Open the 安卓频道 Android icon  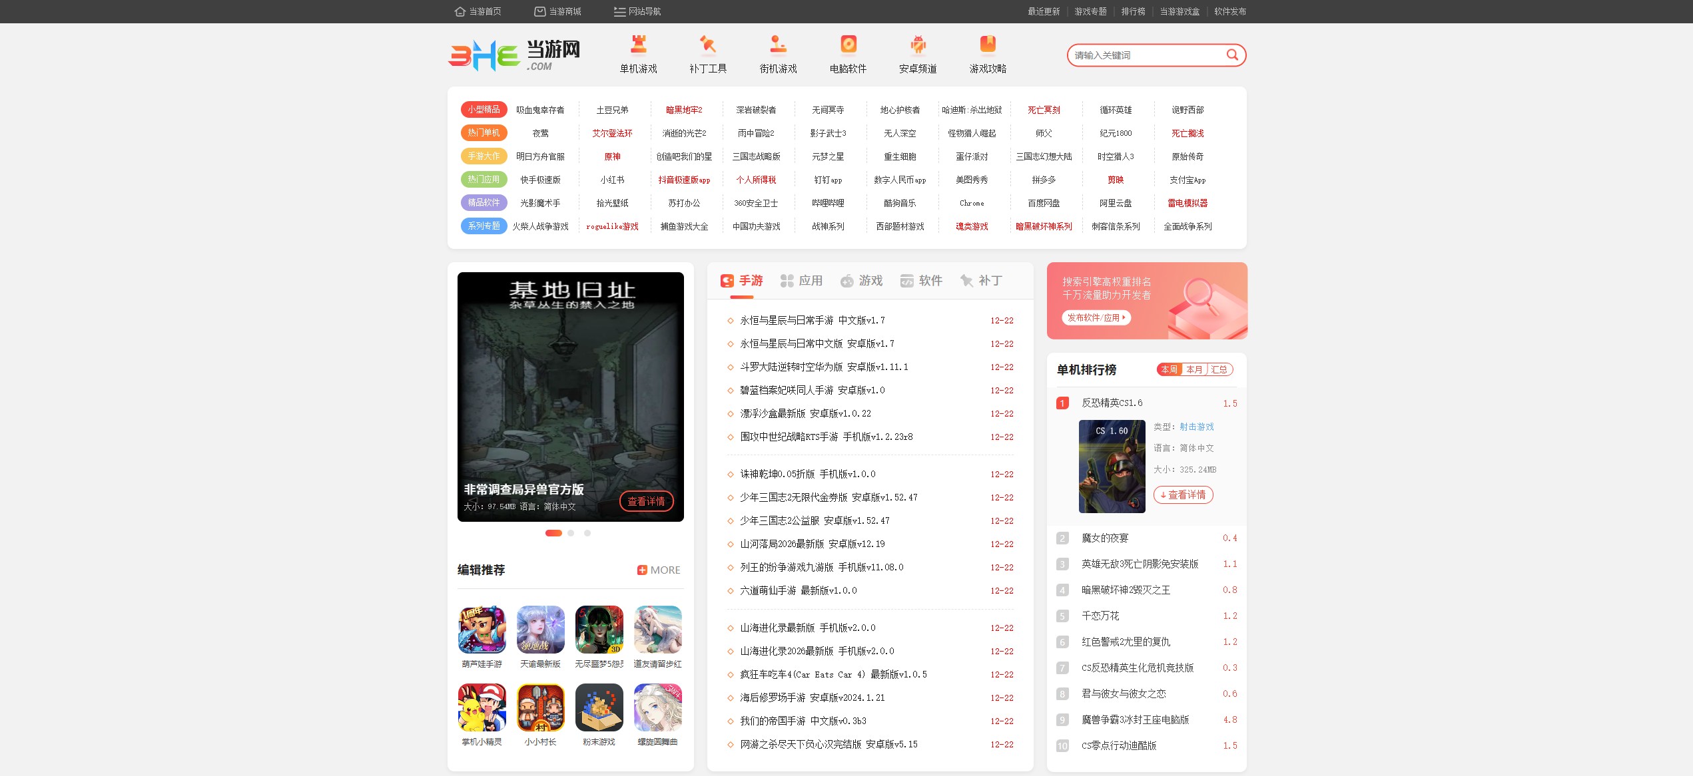click(x=918, y=45)
